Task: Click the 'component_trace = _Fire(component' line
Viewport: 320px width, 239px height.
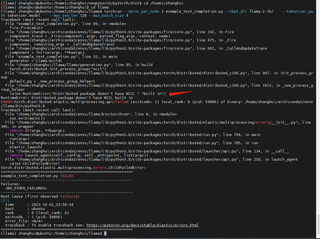Action: 90,36
